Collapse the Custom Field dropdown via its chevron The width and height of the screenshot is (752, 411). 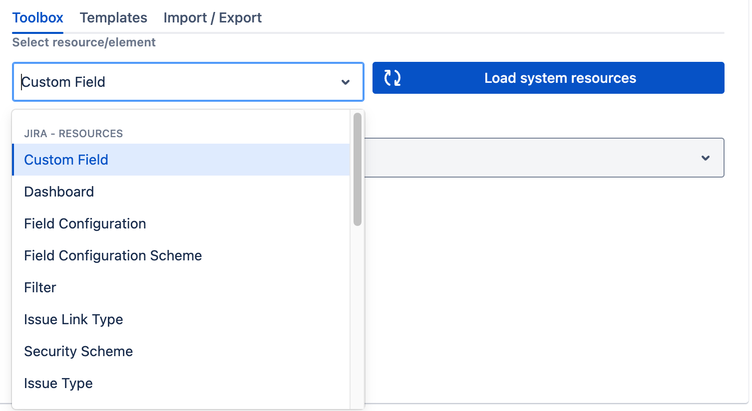[x=345, y=82]
